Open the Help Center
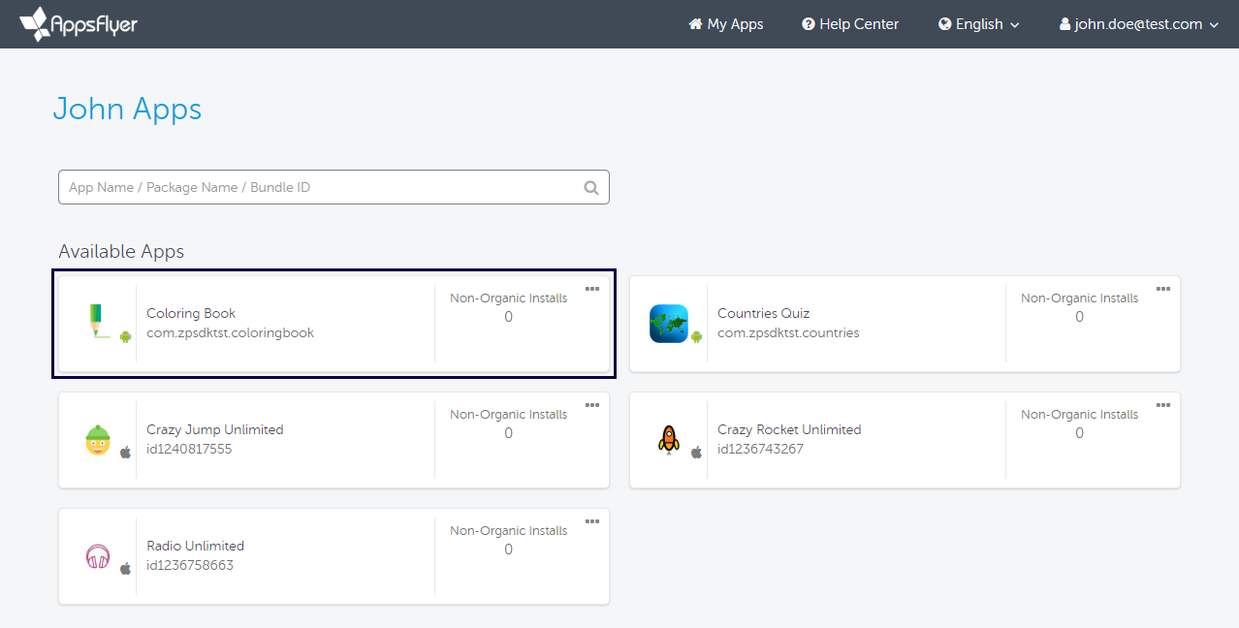Viewport: 1239px width, 628px height. (850, 24)
